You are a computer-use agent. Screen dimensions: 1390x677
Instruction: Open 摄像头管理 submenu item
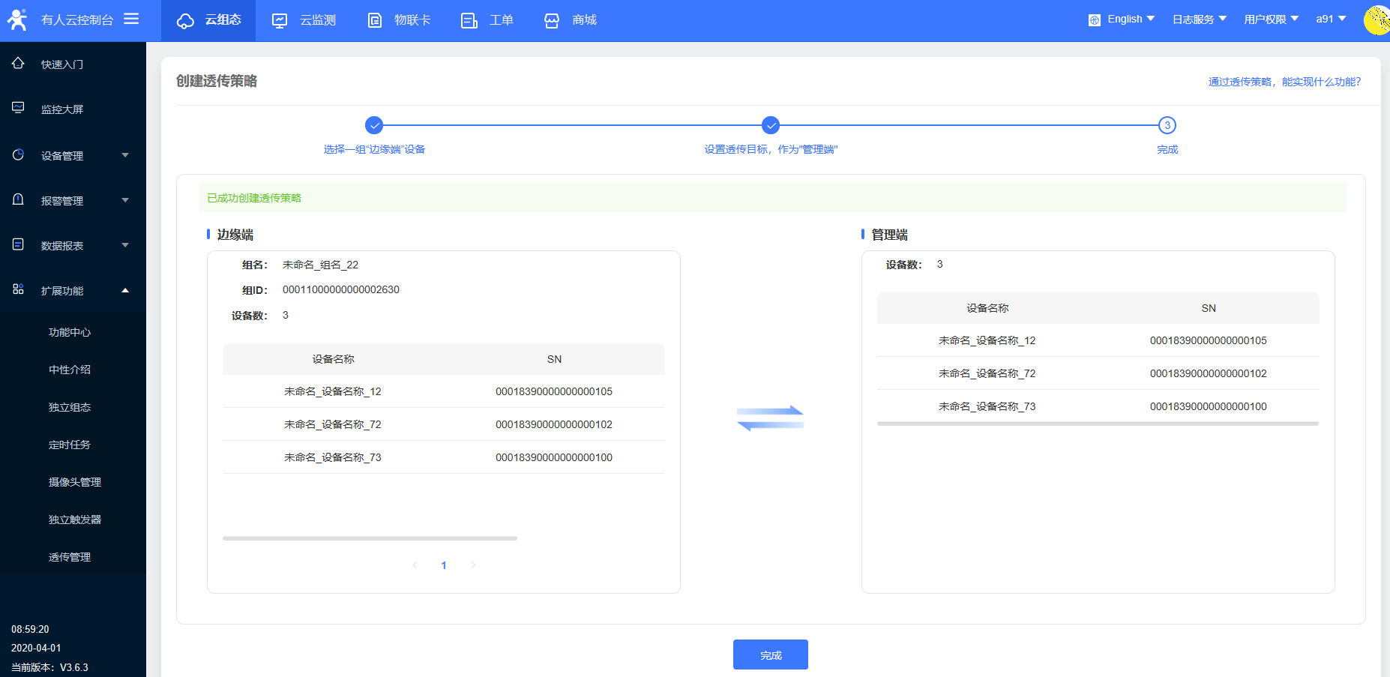75,482
